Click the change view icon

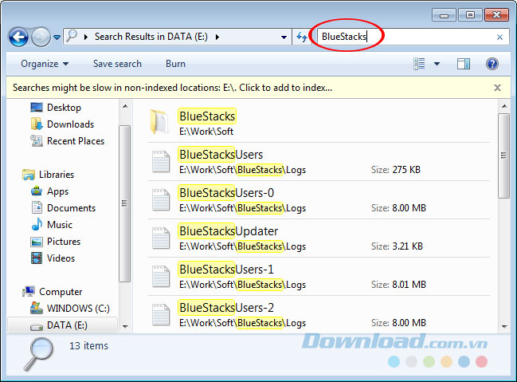(420, 64)
